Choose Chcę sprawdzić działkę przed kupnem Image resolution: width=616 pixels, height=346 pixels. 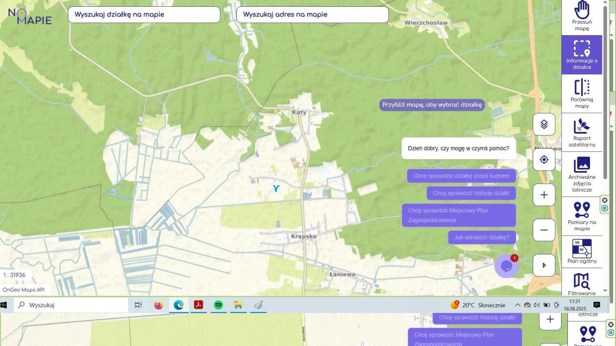coord(462,176)
